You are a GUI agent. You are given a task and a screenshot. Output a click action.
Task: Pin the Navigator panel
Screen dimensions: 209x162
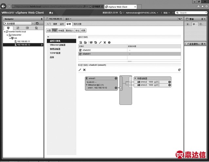pyautogui.click(x=42, y=19)
